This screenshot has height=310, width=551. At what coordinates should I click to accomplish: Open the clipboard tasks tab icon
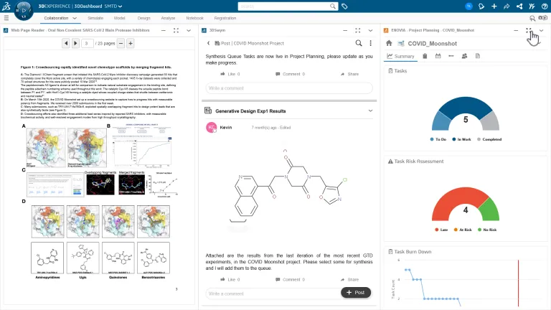[425, 56]
